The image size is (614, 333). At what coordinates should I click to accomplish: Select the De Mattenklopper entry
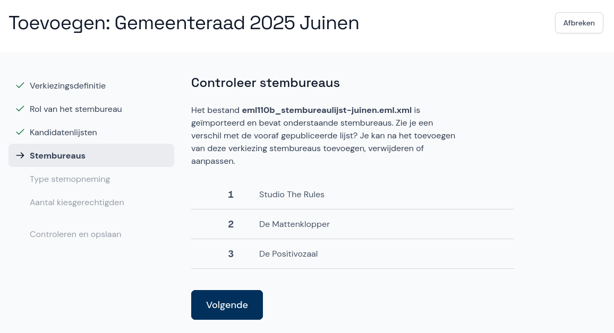294,224
